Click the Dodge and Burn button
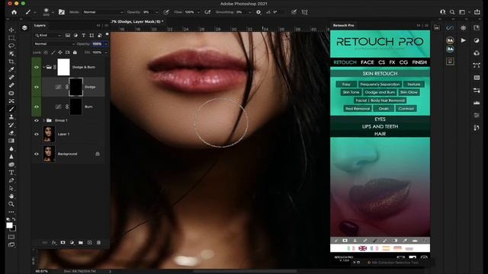Image resolution: width=488 pixels, height=274 pixels. (380, 92)
